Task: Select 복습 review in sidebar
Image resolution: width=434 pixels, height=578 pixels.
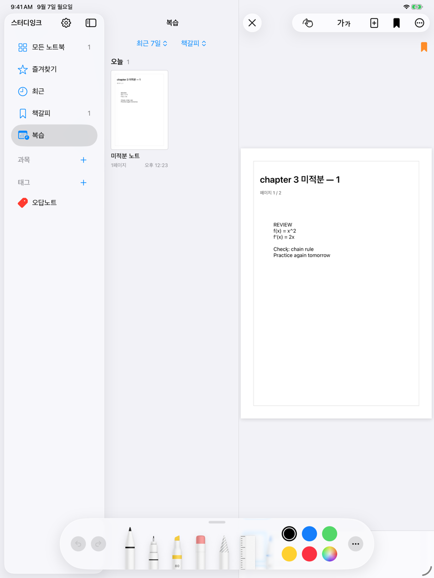Action: (54, 135)
